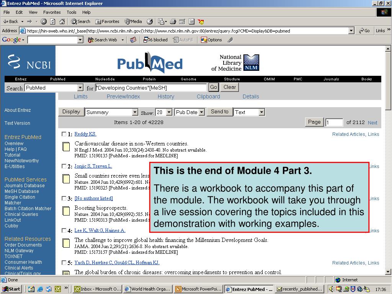Viewport: 392px width, 294px height.
Task: Click the Google toolbar highlight pen icon
Action: [230, 40]
